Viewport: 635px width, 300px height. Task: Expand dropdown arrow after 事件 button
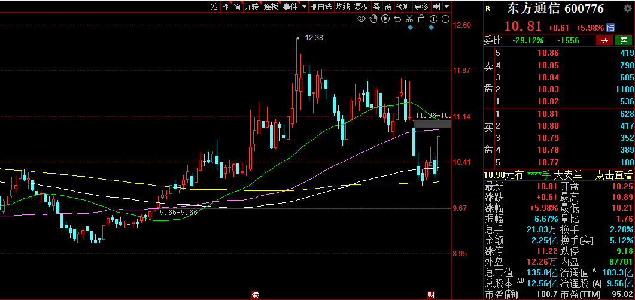tap(304, 7)
